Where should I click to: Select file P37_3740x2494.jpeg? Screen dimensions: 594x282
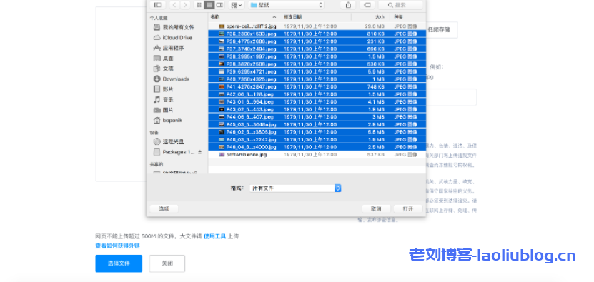coord(317,49)
